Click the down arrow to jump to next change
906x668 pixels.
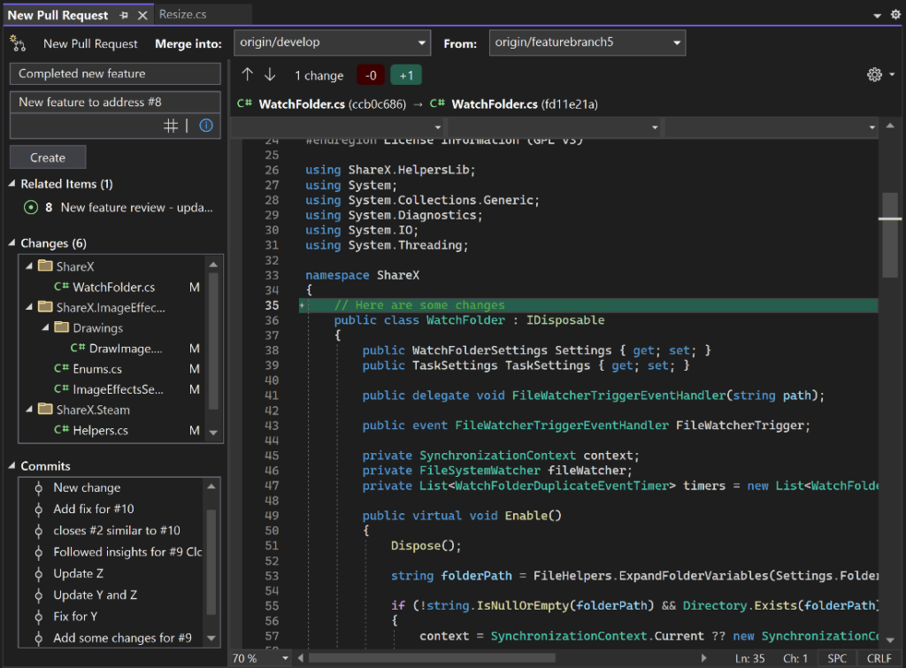tap(270, 74)
